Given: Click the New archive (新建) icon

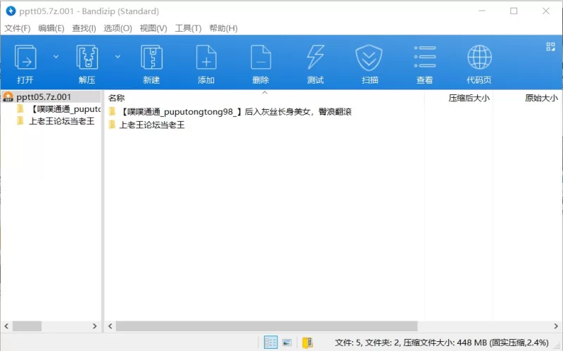Looking at the screenshot, I should [151, 58].
